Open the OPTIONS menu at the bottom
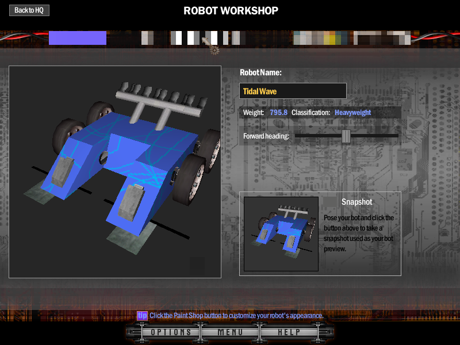Screen dimensions: 460x345 (x=171, y=332)
